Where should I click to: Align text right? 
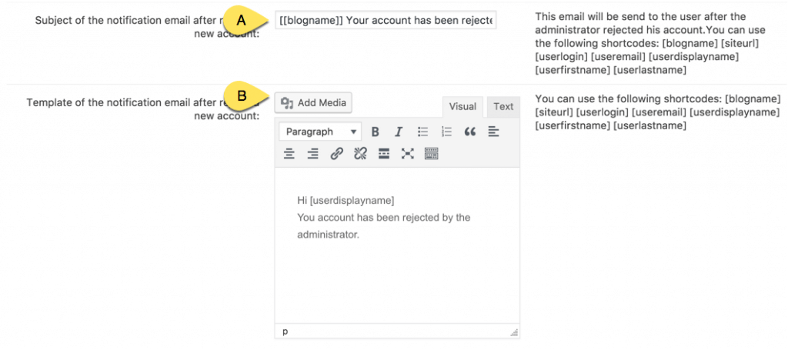coord(313,154)
